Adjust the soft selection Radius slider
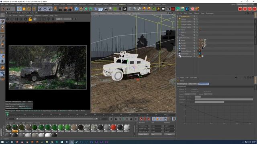The image size is (257, 144). [x=224, y=97]
